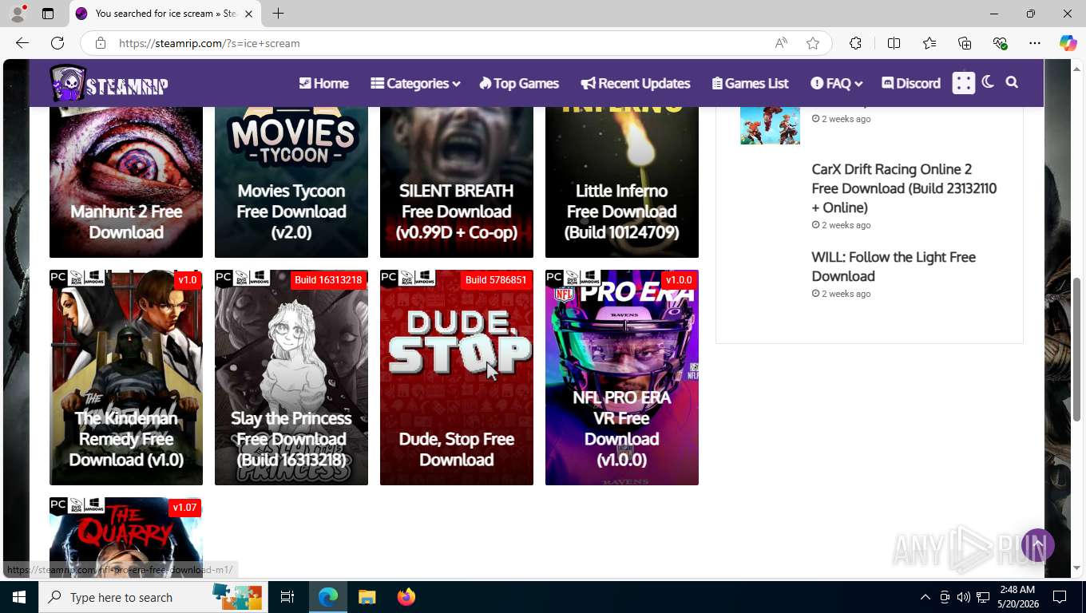Viewport: 1086px width, 613px height.
Task: Open Copilot sidebar icon
Action: pyautogui.click(x=1068, y=43)
